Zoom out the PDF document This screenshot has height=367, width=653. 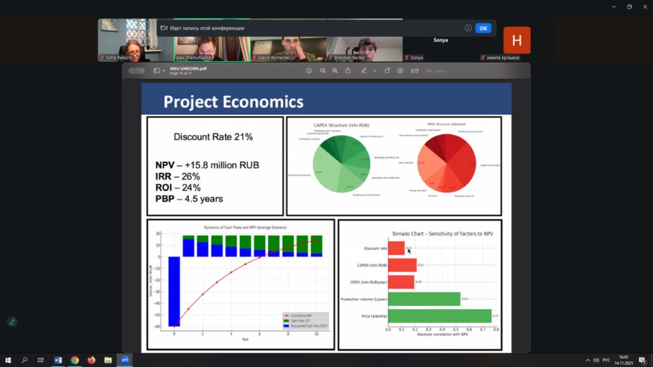[x=323, y=71]
